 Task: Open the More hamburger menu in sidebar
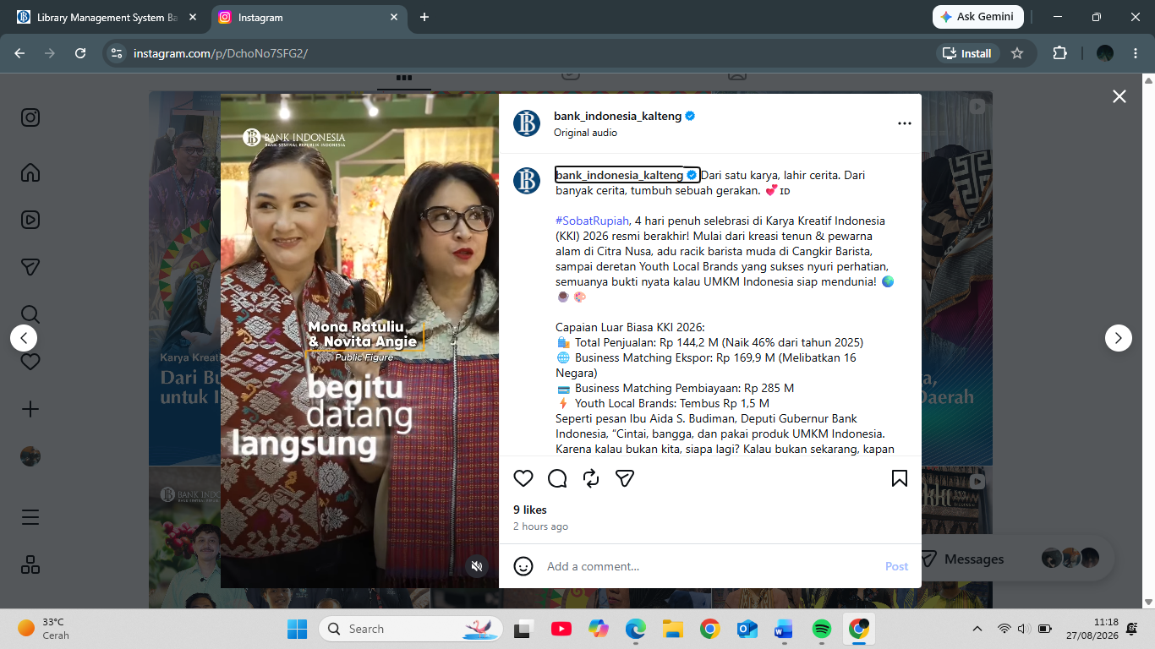(x=30, y=517)
